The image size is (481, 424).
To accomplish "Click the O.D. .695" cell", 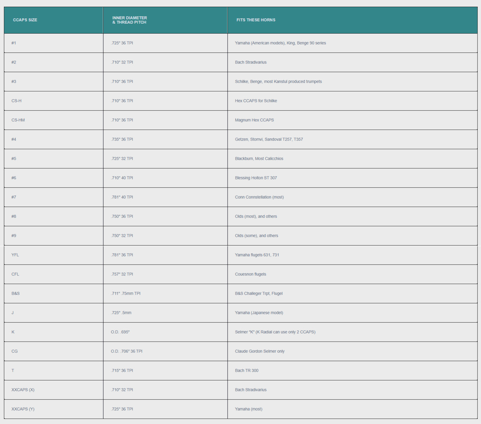I will pyautogui.click(x=165, y=332).
